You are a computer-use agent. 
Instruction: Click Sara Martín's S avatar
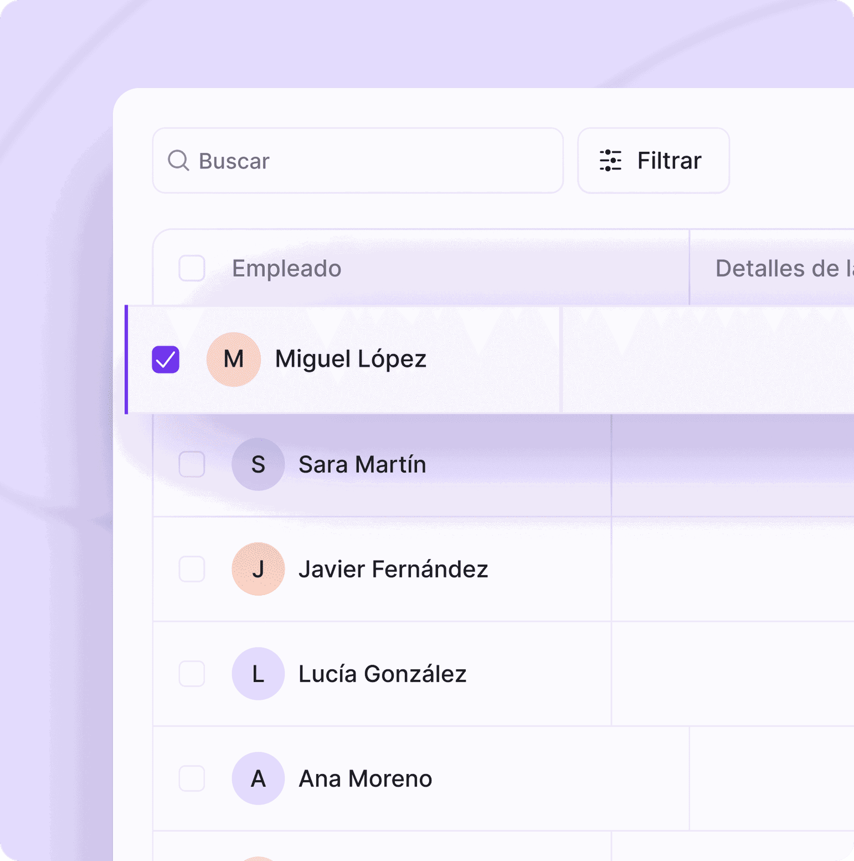258,464
